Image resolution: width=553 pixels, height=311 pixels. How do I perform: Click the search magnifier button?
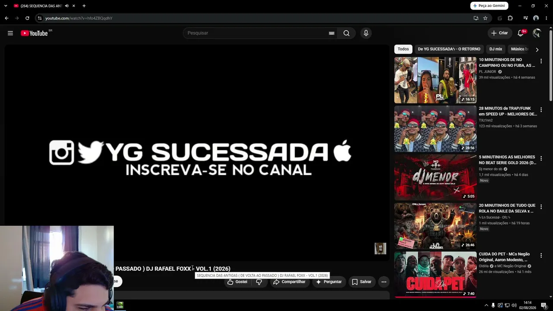pos(346,33)
